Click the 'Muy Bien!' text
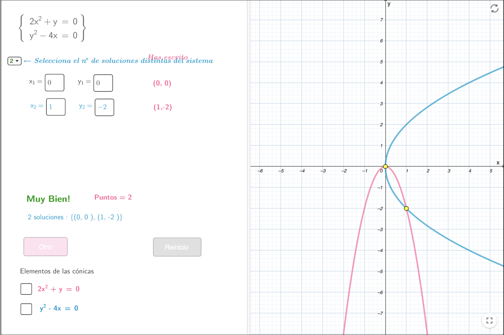The width and height of the screenshot is (504, 335). [48, 199]
